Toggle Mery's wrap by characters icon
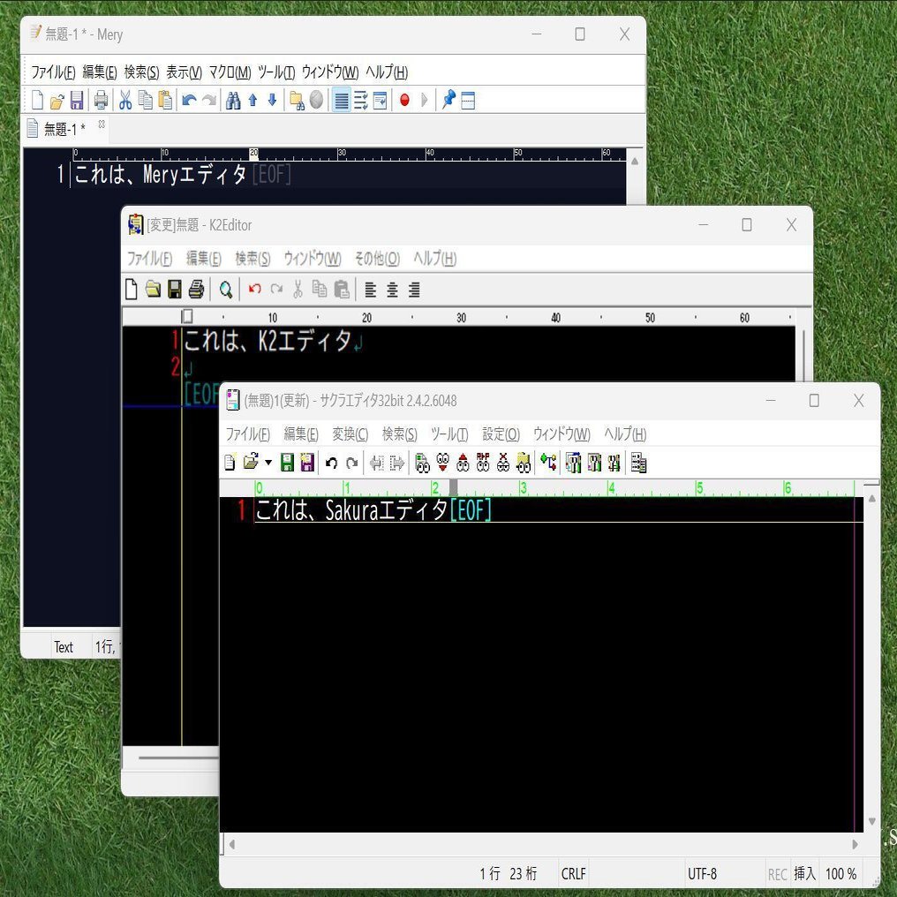The width and height of the screenshot is (897, 897). pos(361,100)
